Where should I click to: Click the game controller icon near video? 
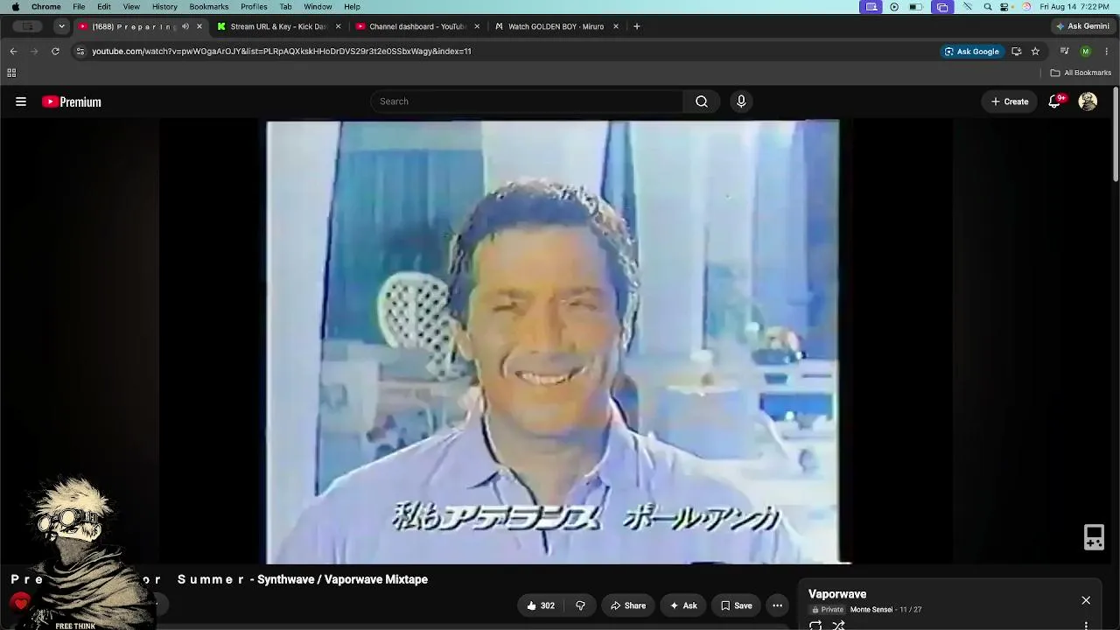tap(1094, 537)
